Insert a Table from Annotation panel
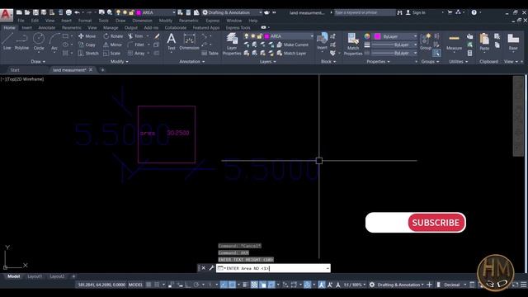 point(210,53)
